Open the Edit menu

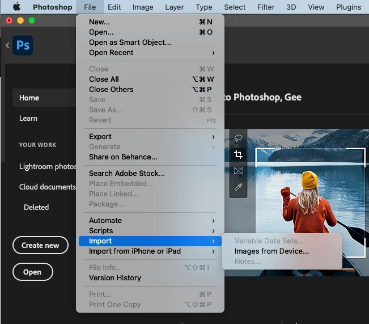pos(114,7)
